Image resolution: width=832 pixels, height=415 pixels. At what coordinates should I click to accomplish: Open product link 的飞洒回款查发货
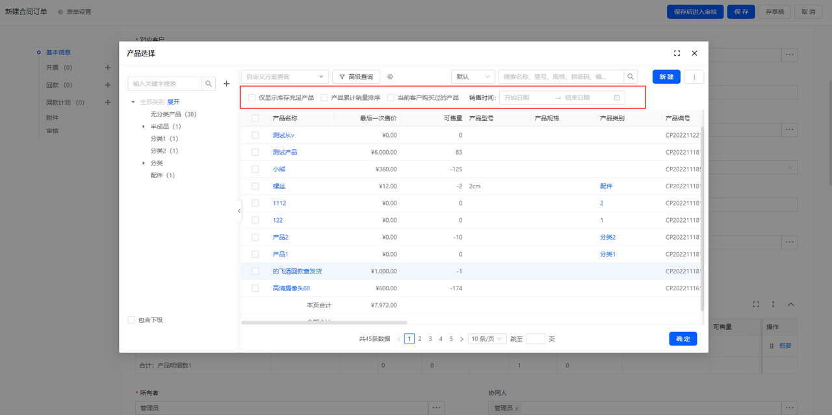(x=297, y=271)
